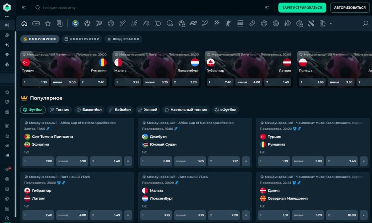Open the help question mark sidebar icon

7,218
